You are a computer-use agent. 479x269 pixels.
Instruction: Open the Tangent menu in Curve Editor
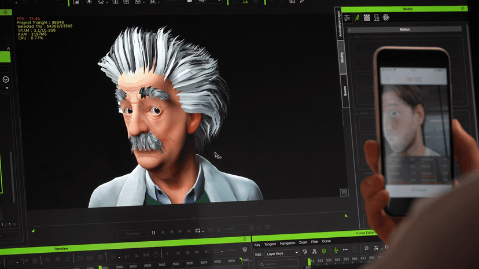pyautogui.click(x=270, y=244)
